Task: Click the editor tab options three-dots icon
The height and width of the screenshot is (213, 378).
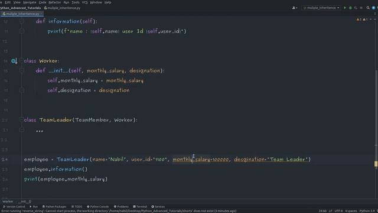Action: tap(375, 14)
